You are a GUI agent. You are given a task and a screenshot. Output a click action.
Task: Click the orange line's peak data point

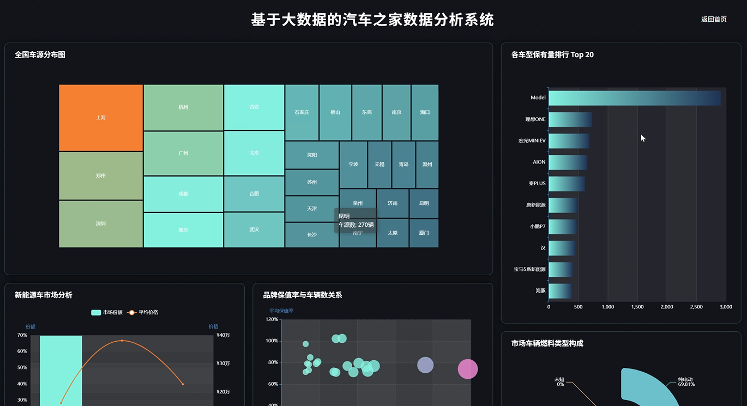click(x=122, y=341)
